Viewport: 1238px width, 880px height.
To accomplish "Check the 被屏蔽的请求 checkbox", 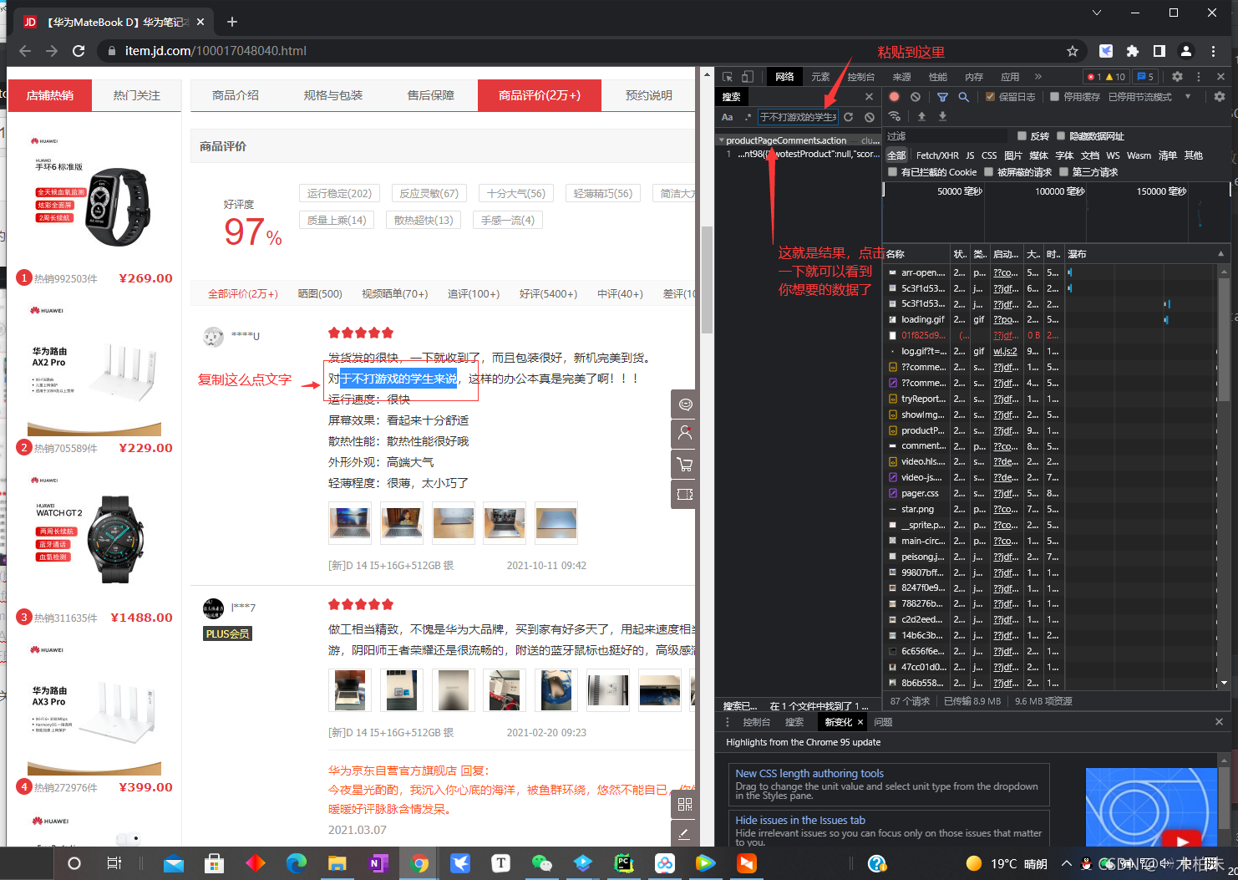I will (x=988, y=172).
